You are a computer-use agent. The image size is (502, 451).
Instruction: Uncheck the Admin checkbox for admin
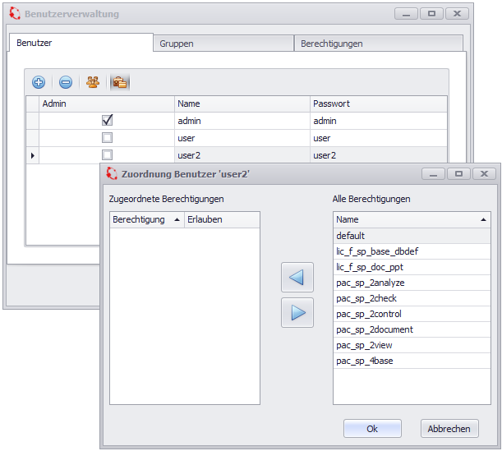[107, 121]
